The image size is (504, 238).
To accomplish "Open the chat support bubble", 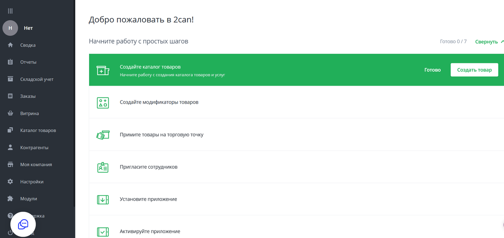I will pos(23,225).
